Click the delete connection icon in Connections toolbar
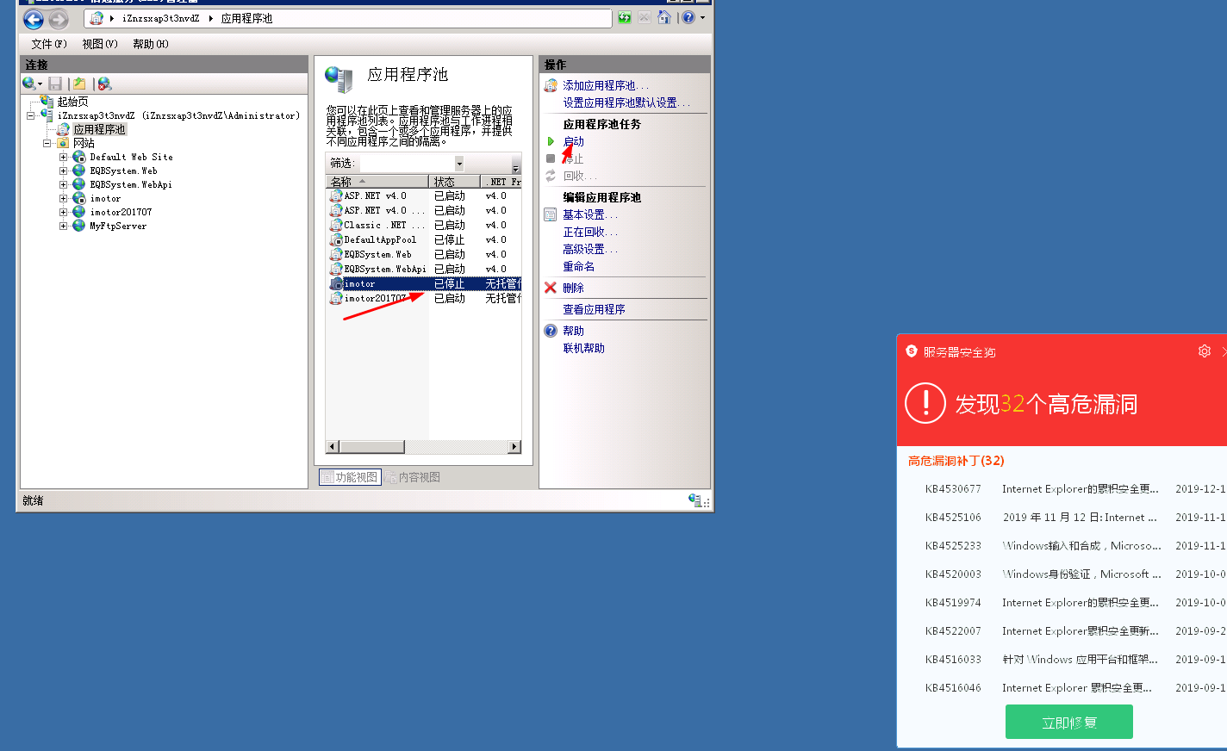This screenshot has width=1227, height=751. tap(104, 84)
